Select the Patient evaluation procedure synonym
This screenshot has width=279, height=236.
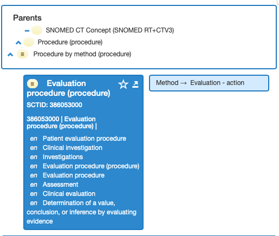tap(85, 139)
